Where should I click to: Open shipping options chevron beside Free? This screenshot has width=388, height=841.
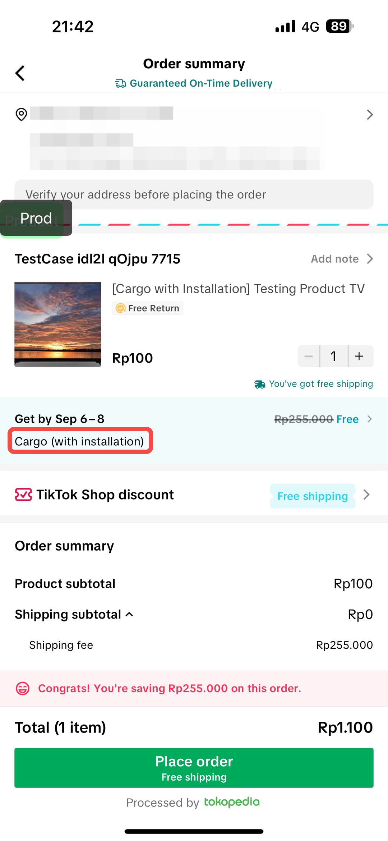point(369,419)
